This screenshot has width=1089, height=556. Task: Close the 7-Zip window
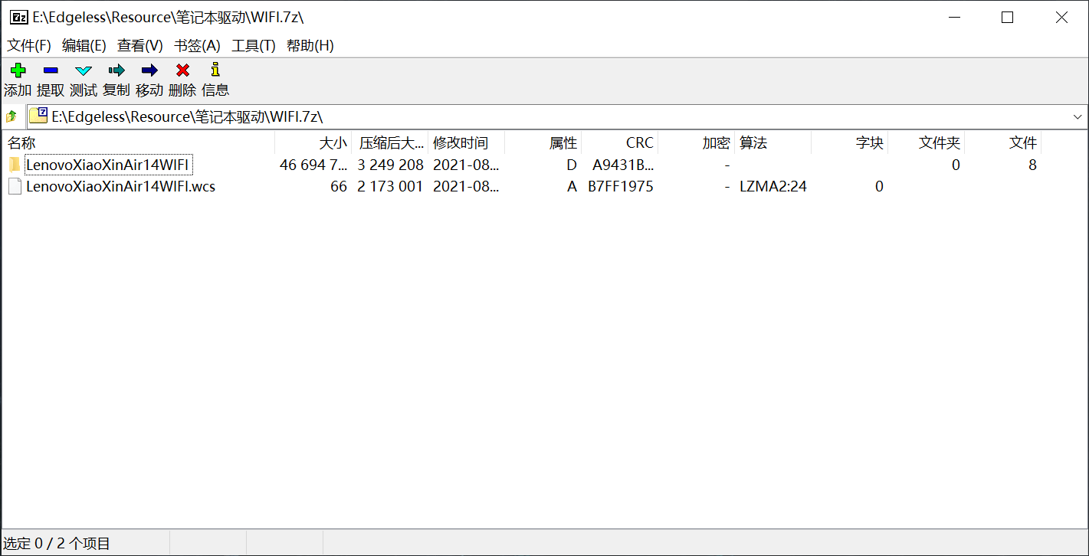(1061, 18)
